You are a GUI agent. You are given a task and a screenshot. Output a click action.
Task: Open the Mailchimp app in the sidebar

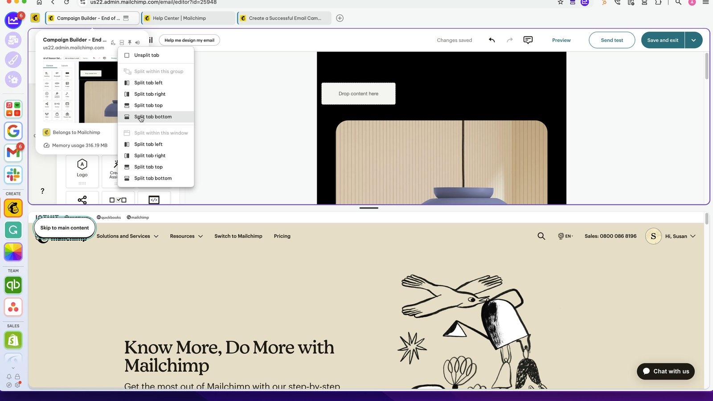tap(13, 208)
